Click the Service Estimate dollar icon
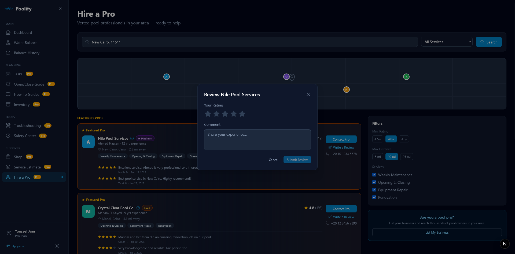 [x=8, y=167]
